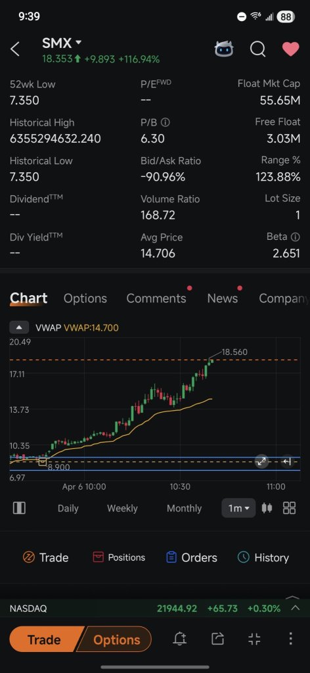This screenshot has width=310, height=673.
Task: Open the 1m interval dropdown
Action: 238,508
